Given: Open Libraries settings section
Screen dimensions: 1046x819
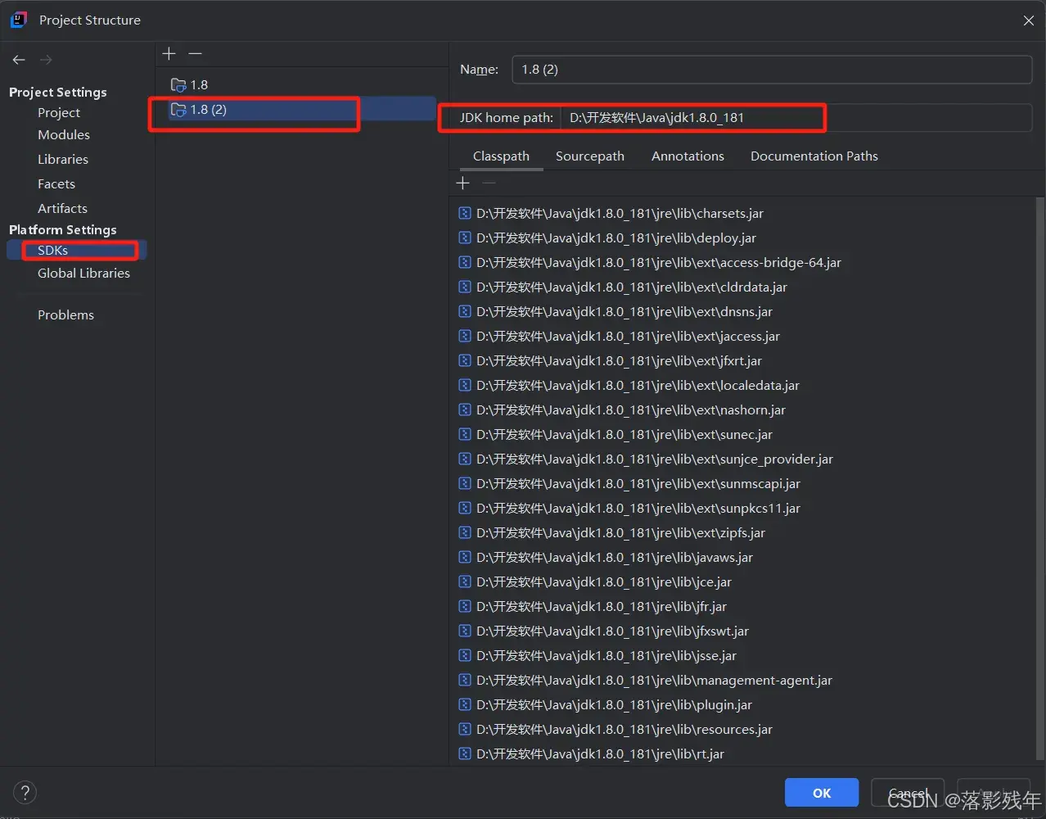Looking at the screenshot, I should click(x=63, y=160).
